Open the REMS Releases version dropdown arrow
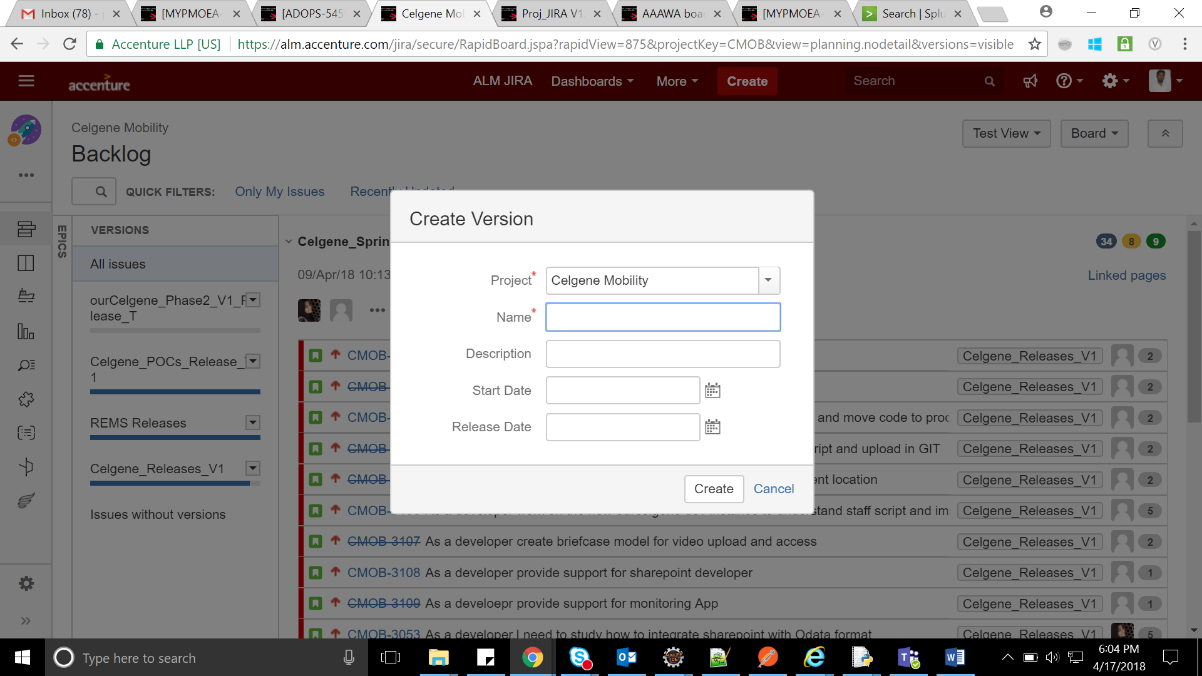 (253, 422)
